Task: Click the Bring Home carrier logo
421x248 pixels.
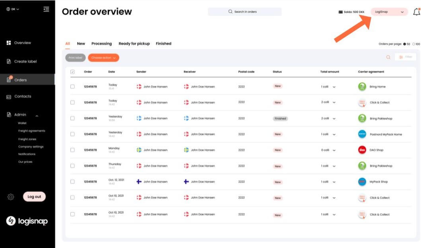Action: click(362, 86)
